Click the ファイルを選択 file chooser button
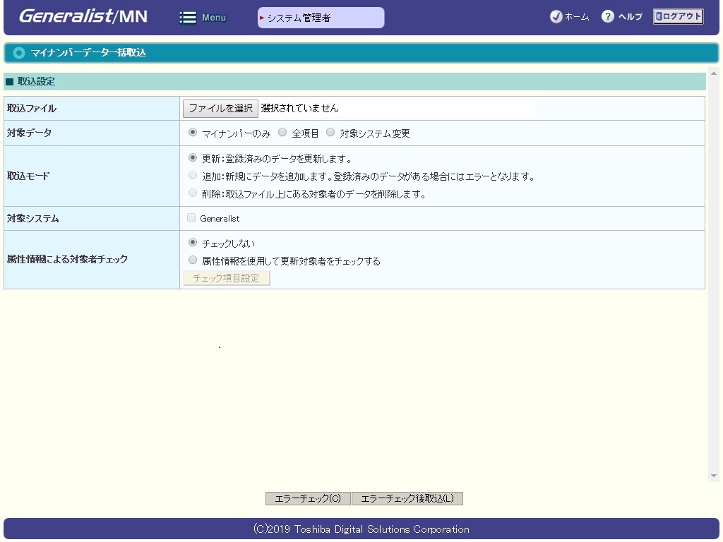Screen dimensions: 723x542 coord(220,108)
